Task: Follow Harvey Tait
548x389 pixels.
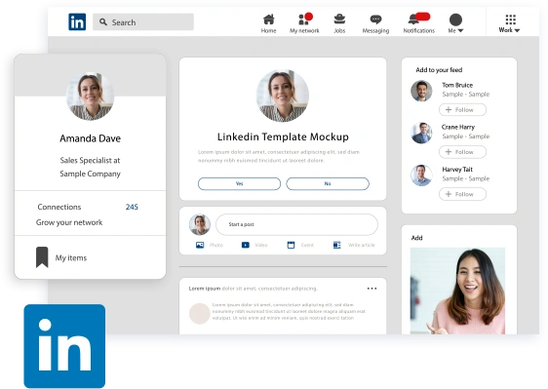Action: click(x=462, y=194)
